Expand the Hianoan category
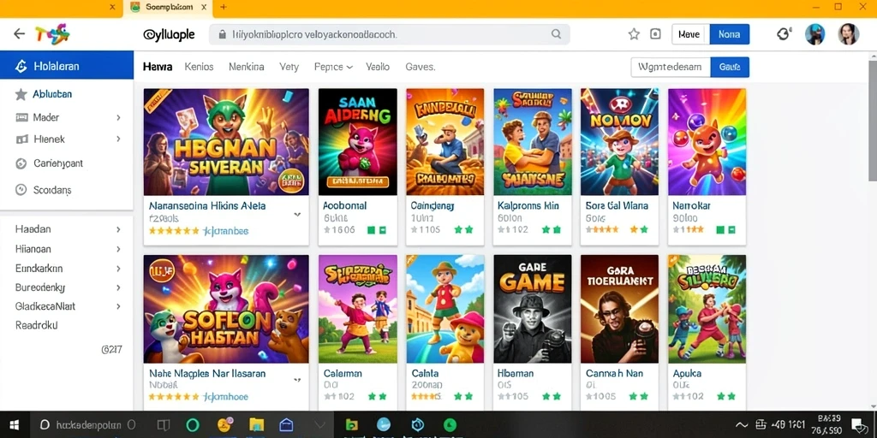Viewport: 877px width, 438px height. click(x=118, y=249)
